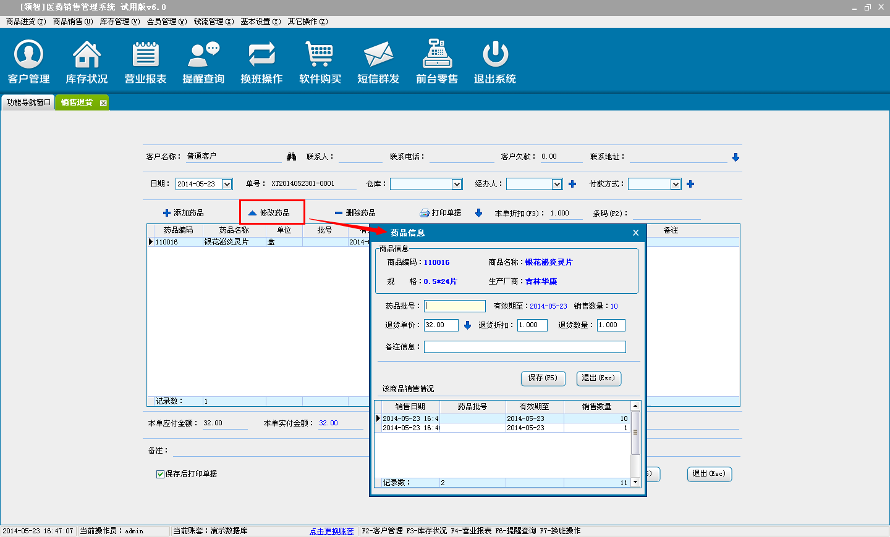The width and height of the screenshot is (890, 537).
Task: Launch 前台零售 front desk retail icon
Action: click(437, 62)
